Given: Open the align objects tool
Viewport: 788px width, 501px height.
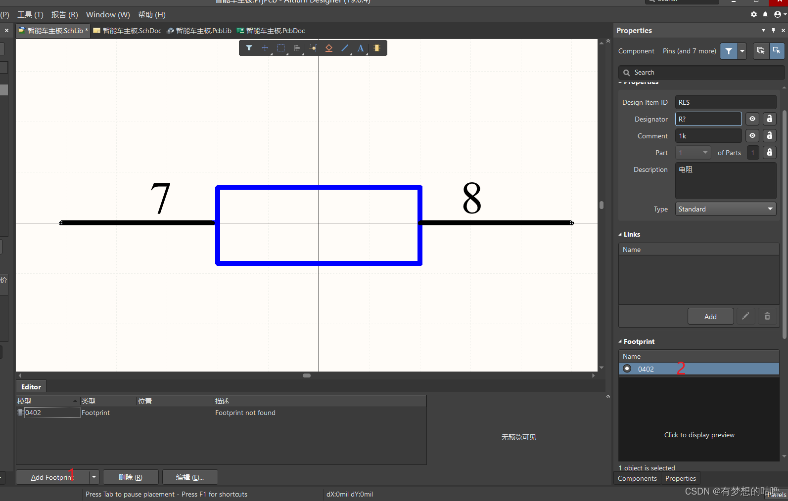Looking at the screenshot, I should pos(297,48).
